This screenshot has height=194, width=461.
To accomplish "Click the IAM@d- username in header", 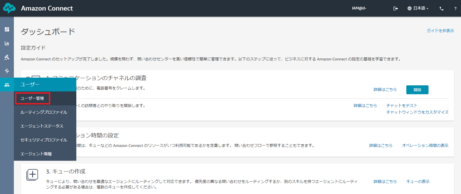I will [x=359, y=8].
